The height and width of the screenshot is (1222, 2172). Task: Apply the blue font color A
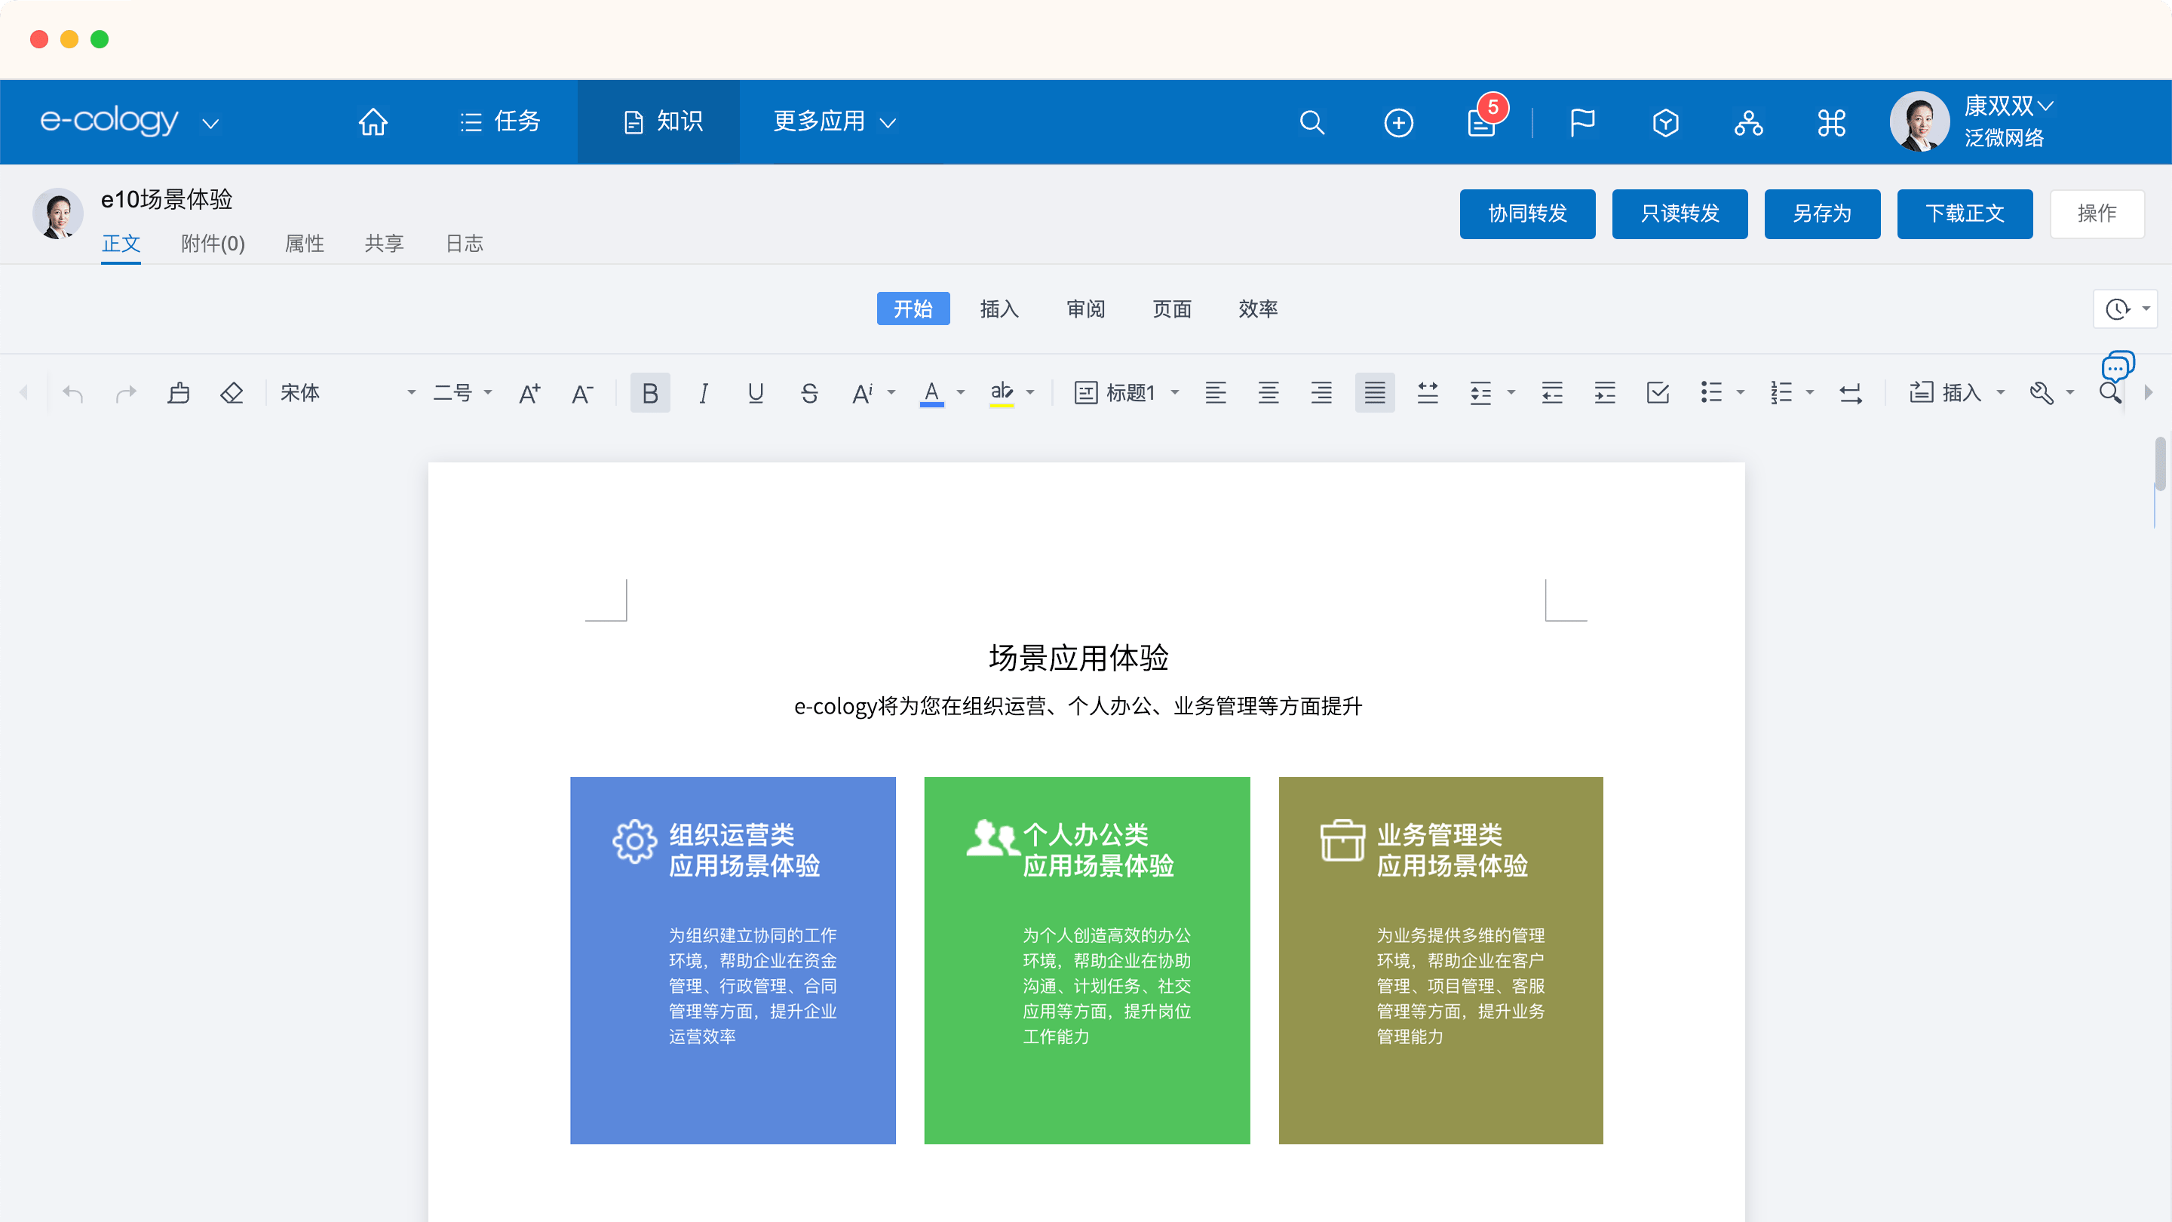931,393
